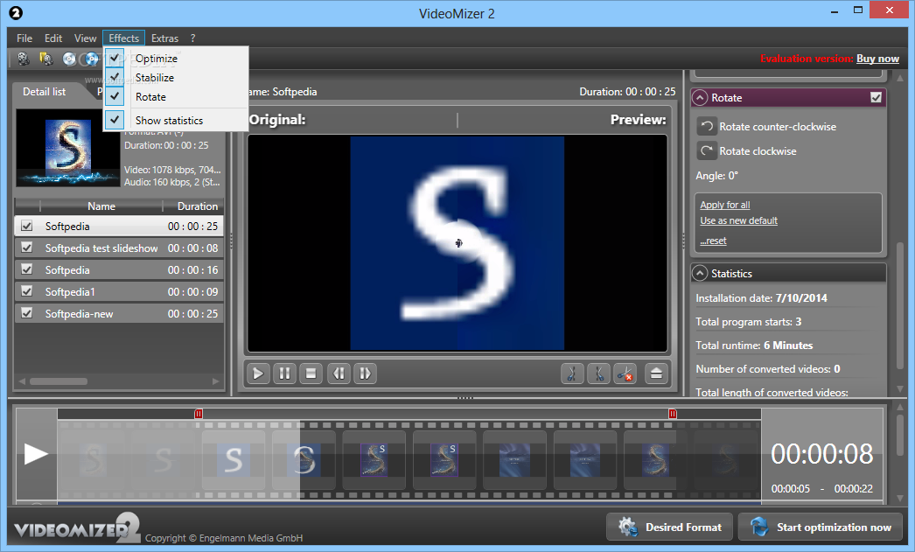Click the file list scroll-right arrow
Viewport: 915px width, 552px height.
[215, 381]
